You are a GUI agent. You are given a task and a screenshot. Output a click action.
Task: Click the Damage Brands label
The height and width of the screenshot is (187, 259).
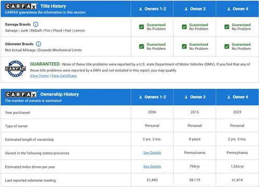click(x=18, y=24)
